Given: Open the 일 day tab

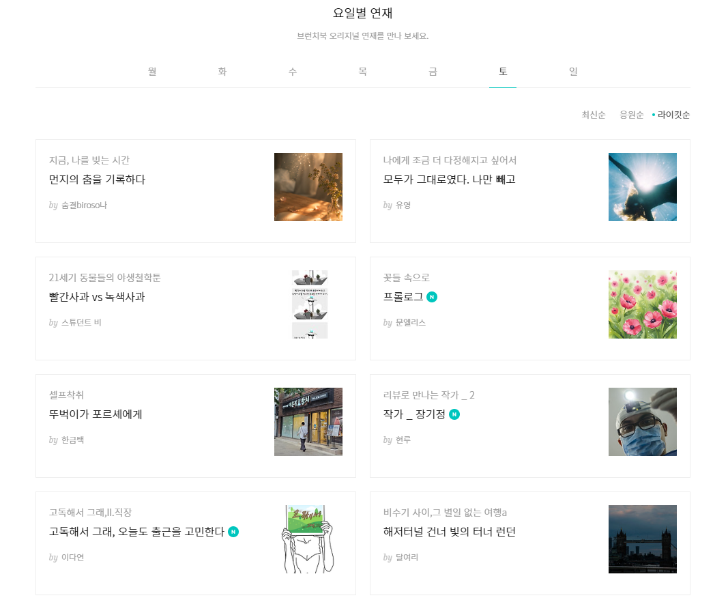Looking at the screenshot, I should point(573,72).
